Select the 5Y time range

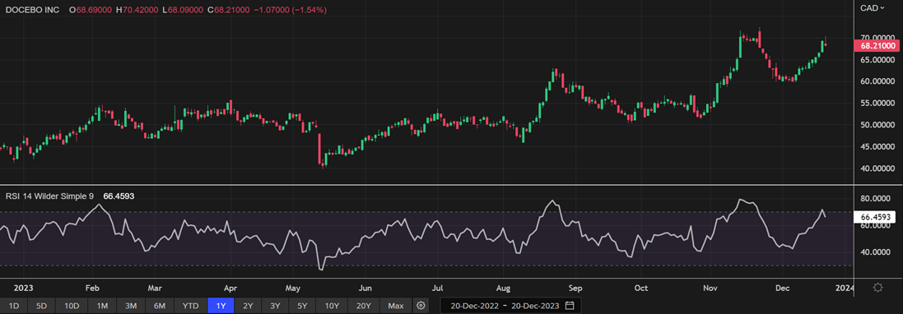coord(302,306)
